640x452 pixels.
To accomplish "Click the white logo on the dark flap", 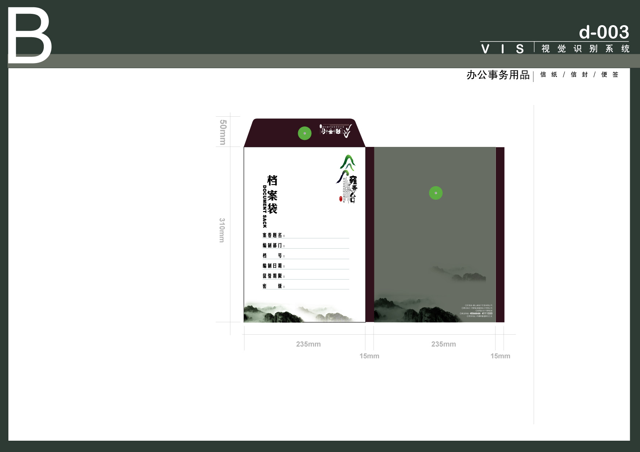I will [x=336, y=131].
